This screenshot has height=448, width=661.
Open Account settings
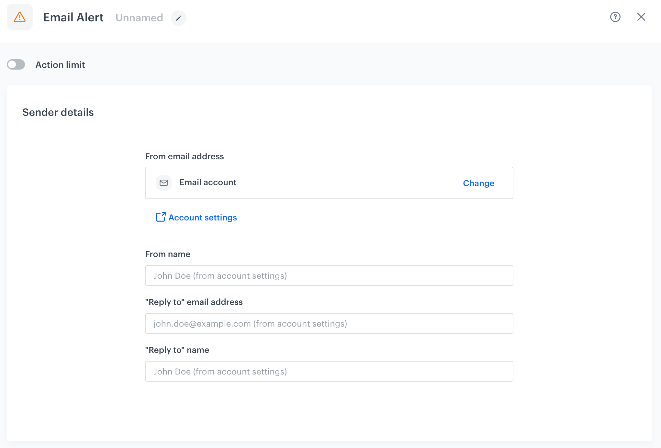pyautogui.click(x=202, y=217)
